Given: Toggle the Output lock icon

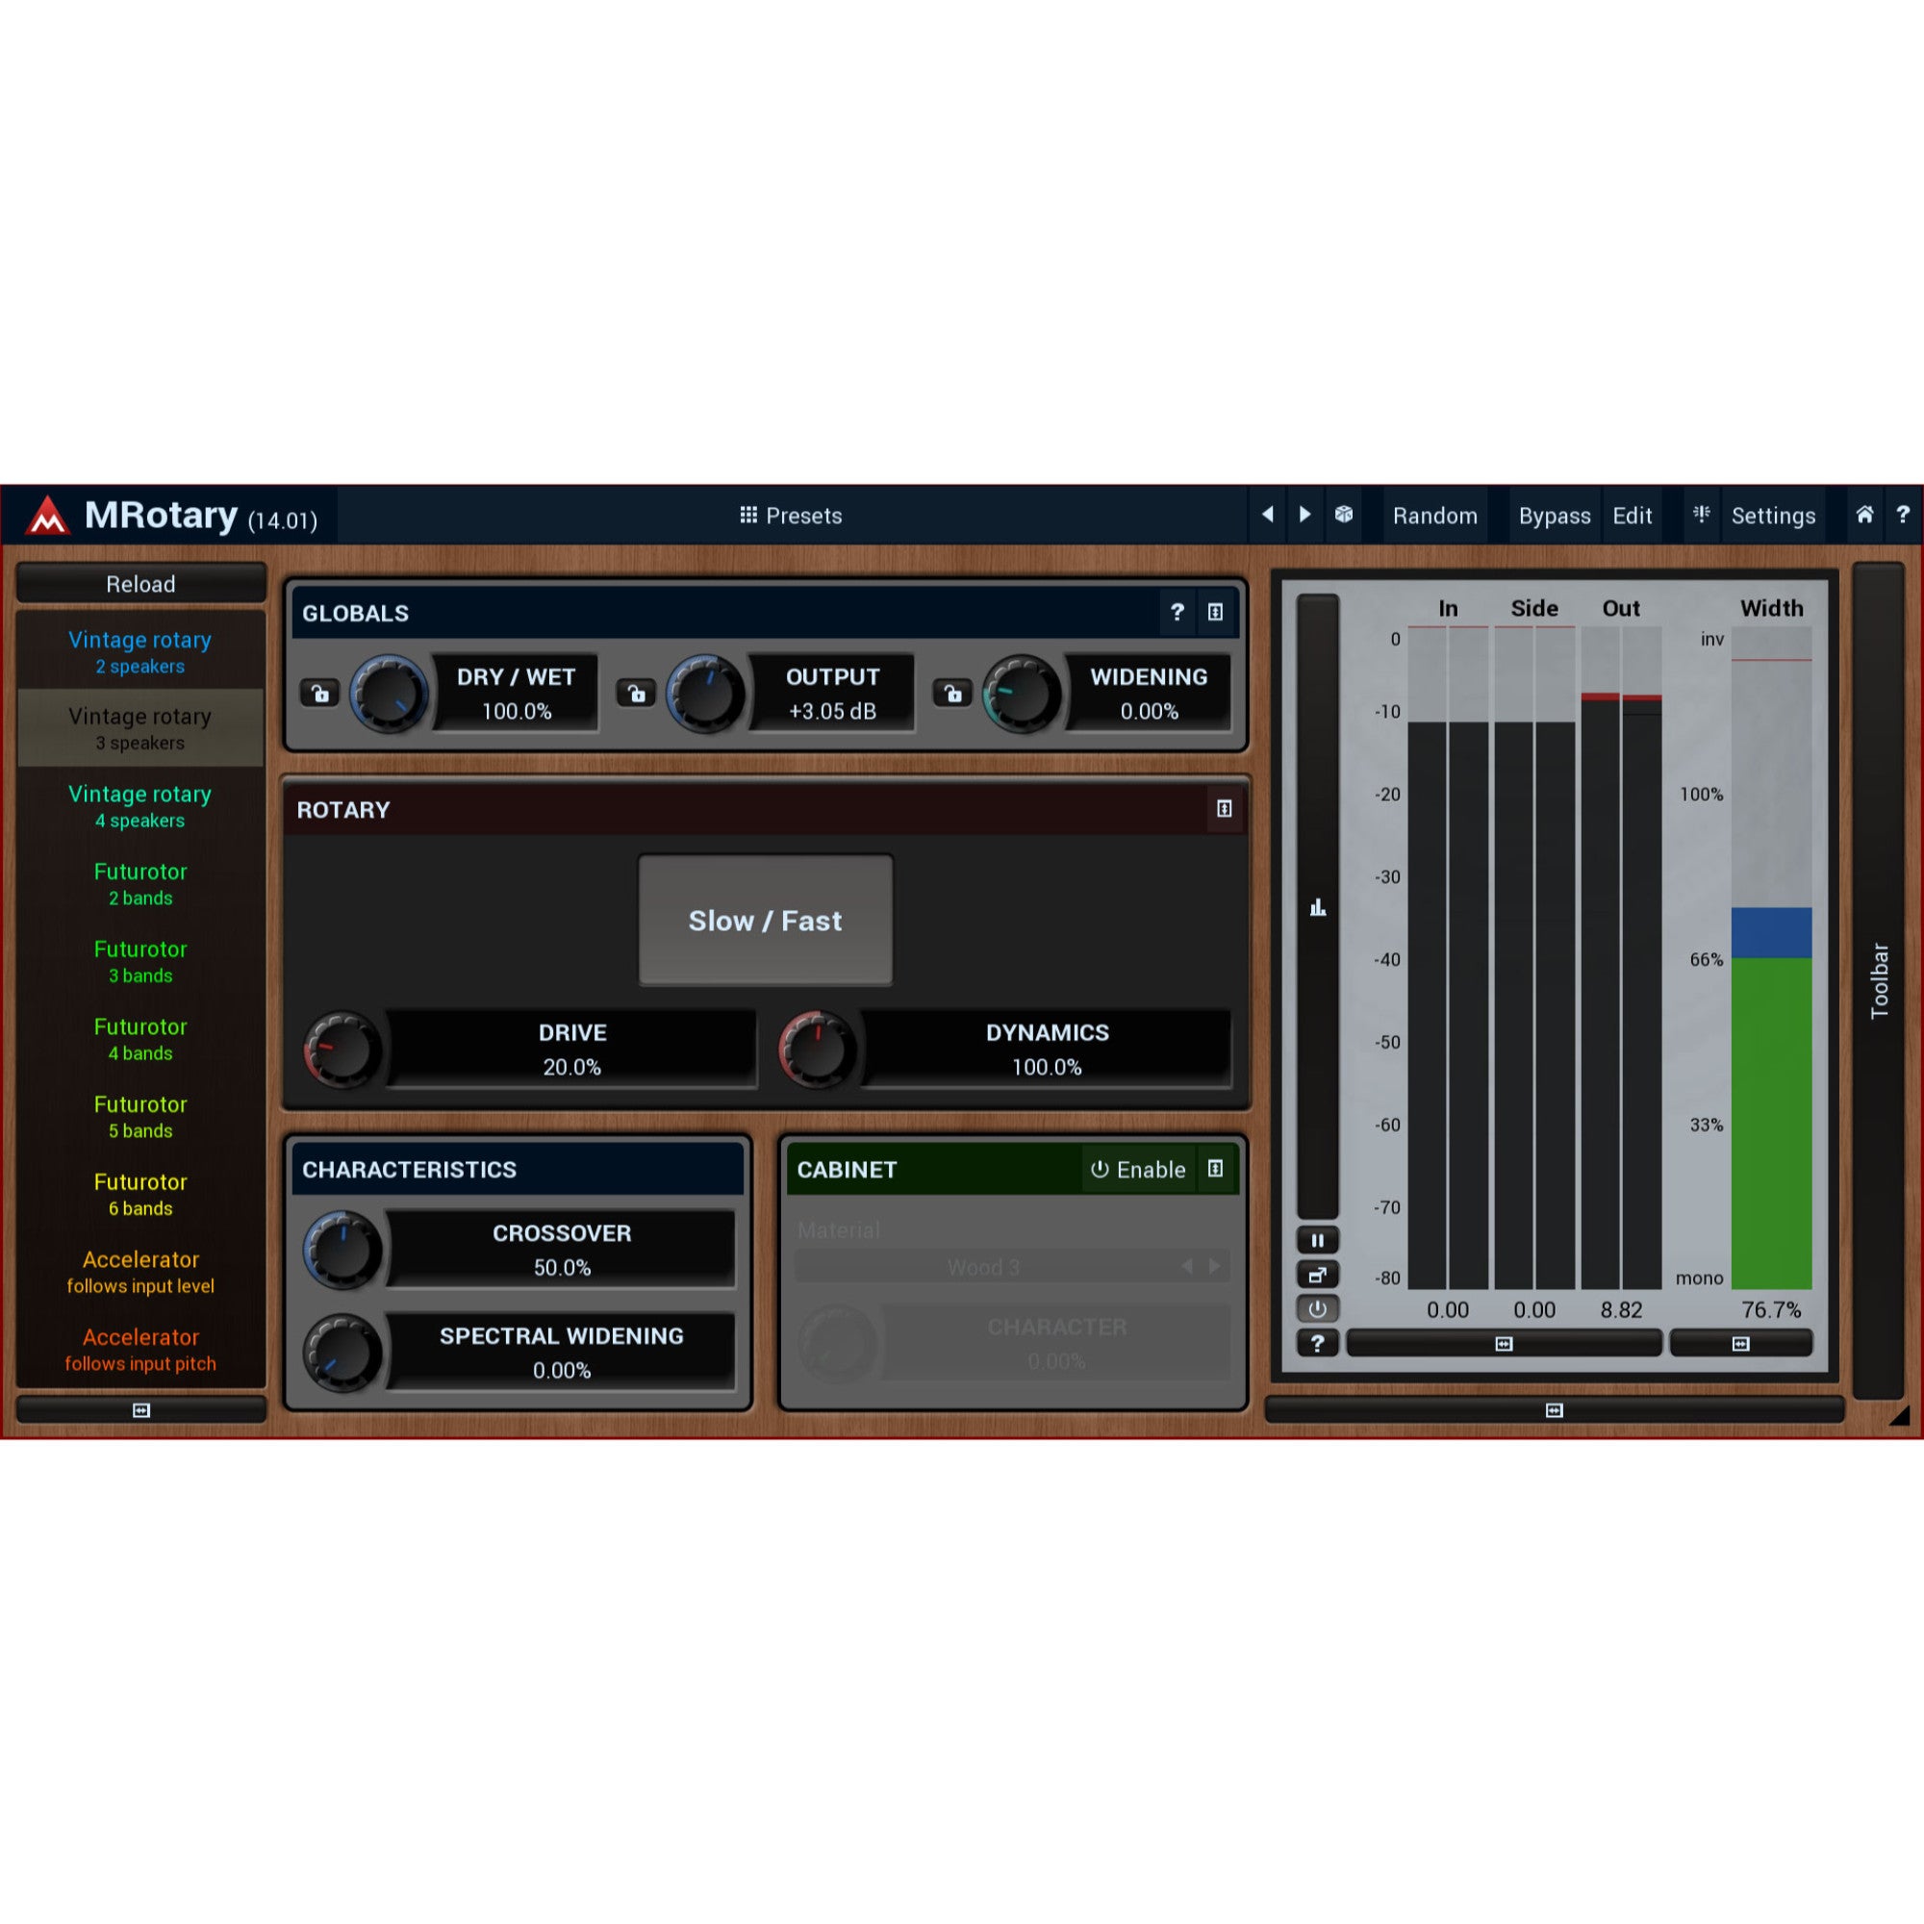Looking at the screenshot, I should (635, 693).
